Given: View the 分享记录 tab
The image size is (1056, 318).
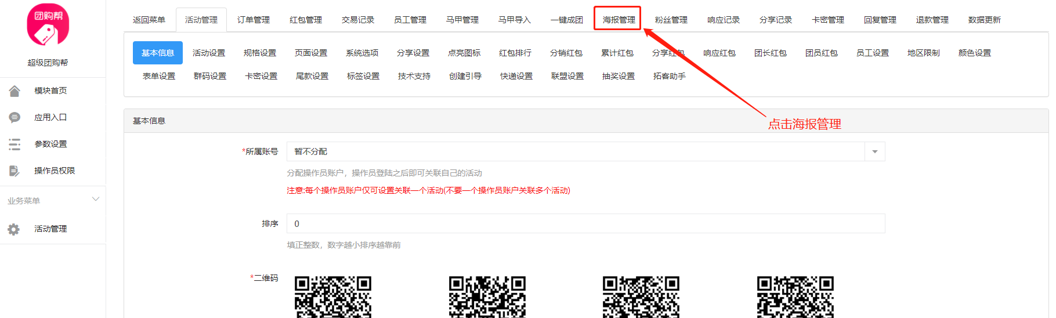Looking at the screenshot, I should click(776, 20).
